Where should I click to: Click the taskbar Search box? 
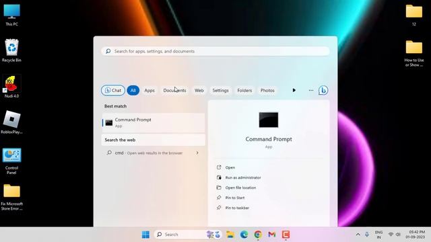coord(188,235)
